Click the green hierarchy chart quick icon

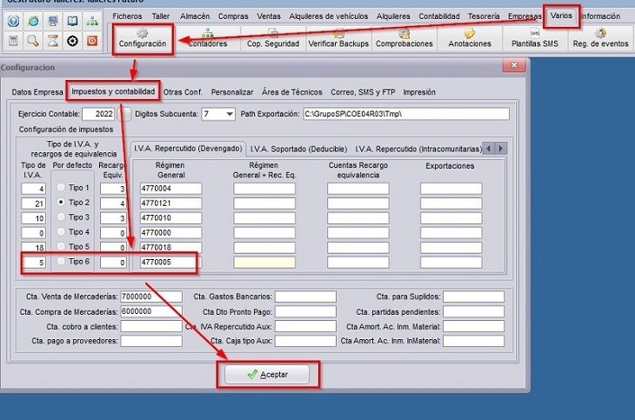click(92, 21)
